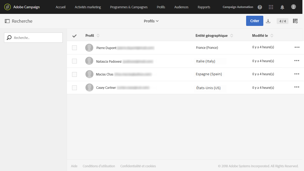Viewport: 304px width, 171px height.
Task: Expand the Profils dropdown in header
Action: pos(151,21)
